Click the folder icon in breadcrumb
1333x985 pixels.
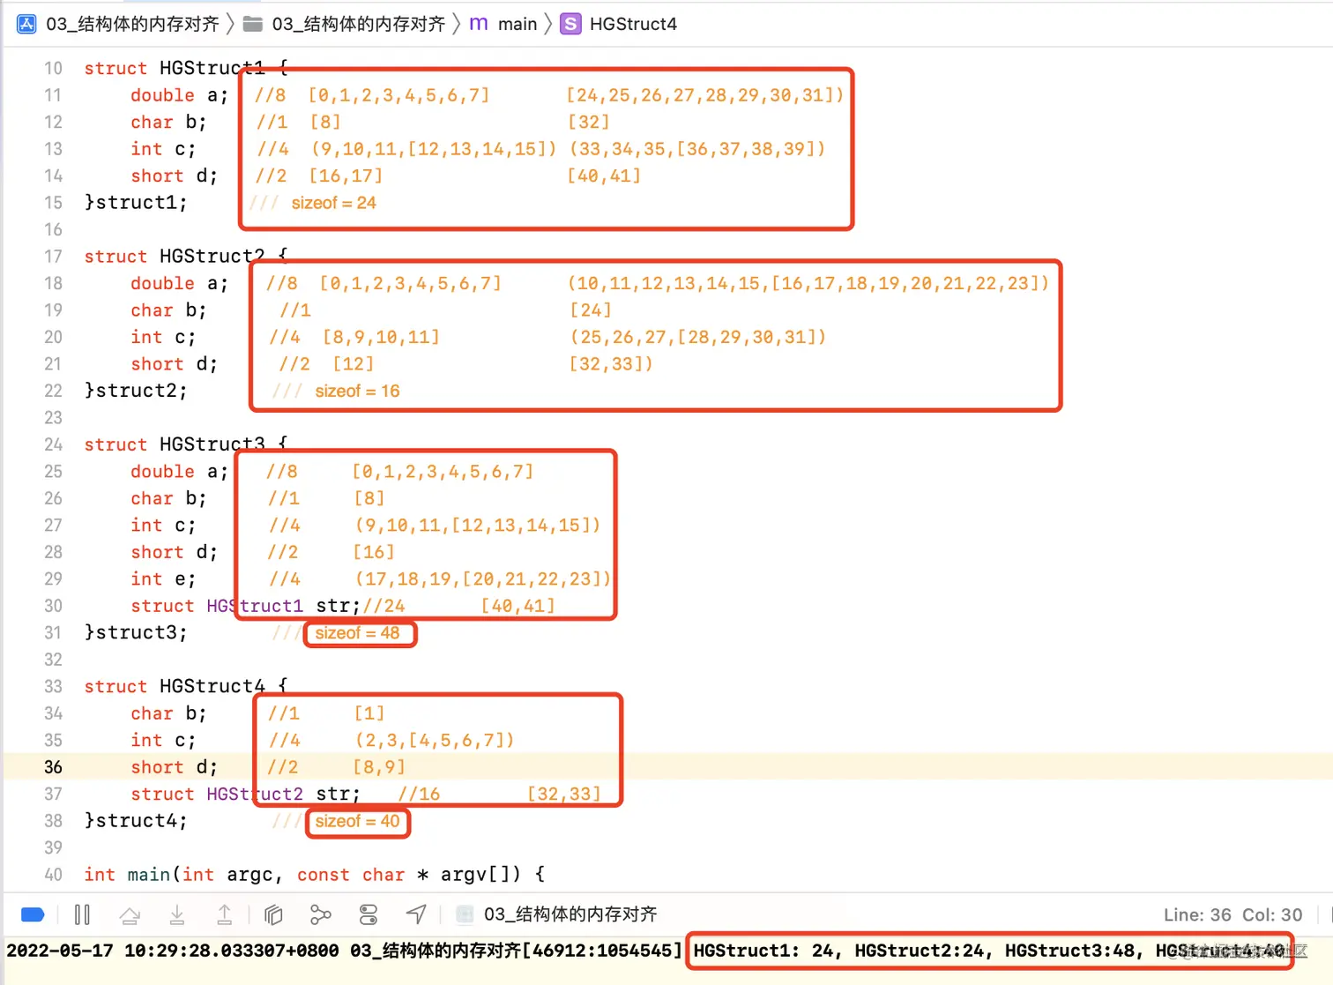(x=253, y=24)
